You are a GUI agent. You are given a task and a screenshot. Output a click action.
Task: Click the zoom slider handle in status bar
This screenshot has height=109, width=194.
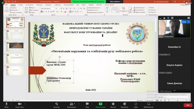point(178,100)
